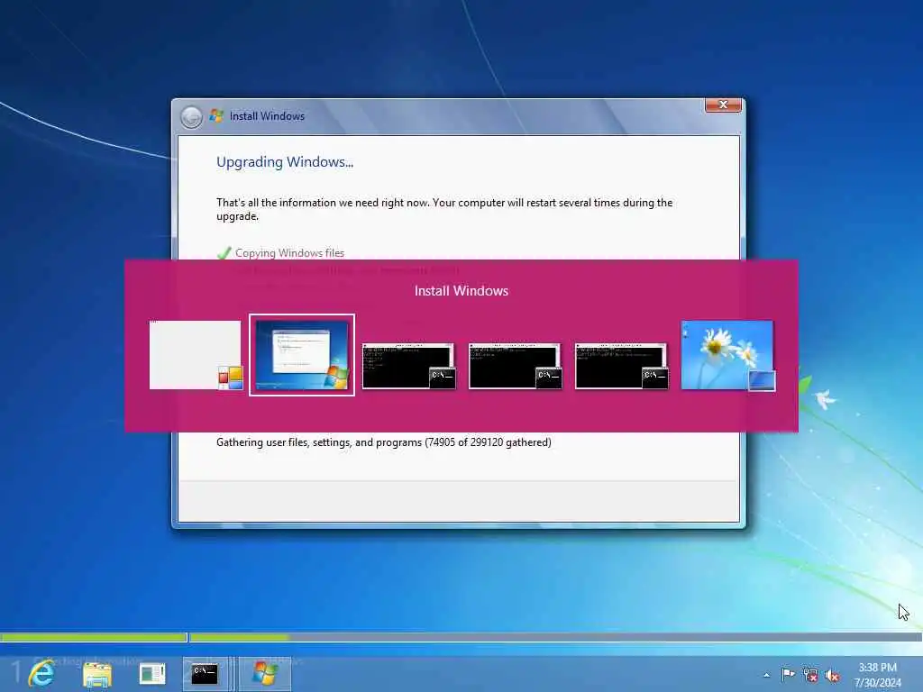
Task: Switch to the first command prompt thumbnail
Action: (408, 366)
